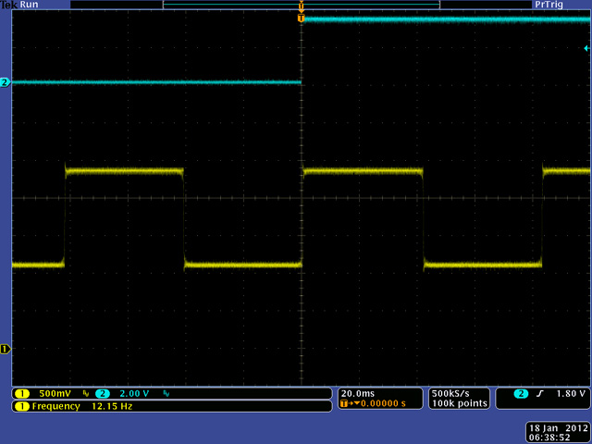Viewport: 592px width, 444px height.
Task: Click the Frequency 12.15 Hz measurement readout
Action: pyautogui.click(x=81, y=406)
